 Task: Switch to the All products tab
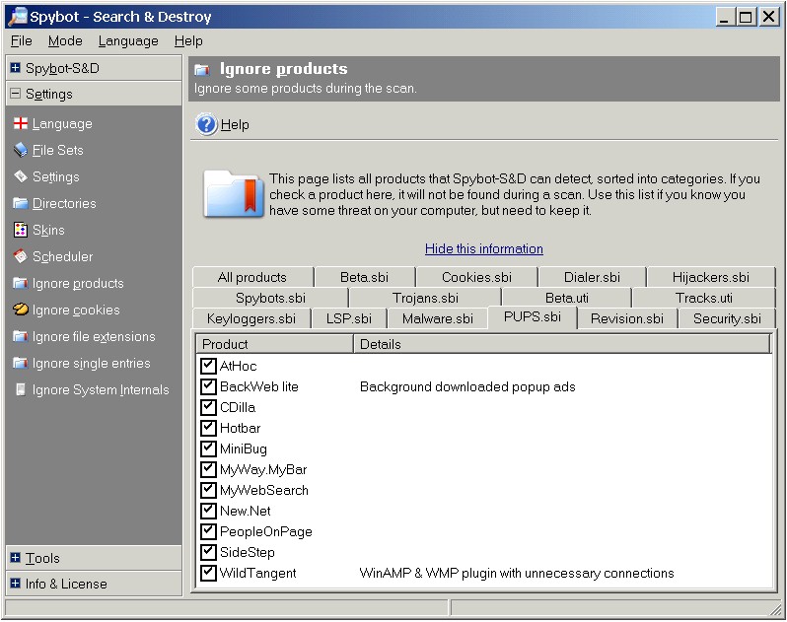tap(252, 277)
